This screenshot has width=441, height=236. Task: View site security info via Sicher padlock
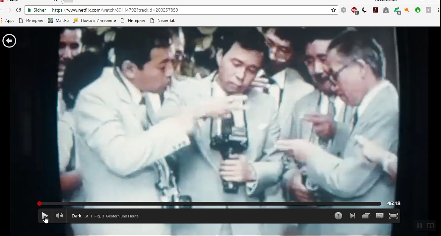[37, 10]
